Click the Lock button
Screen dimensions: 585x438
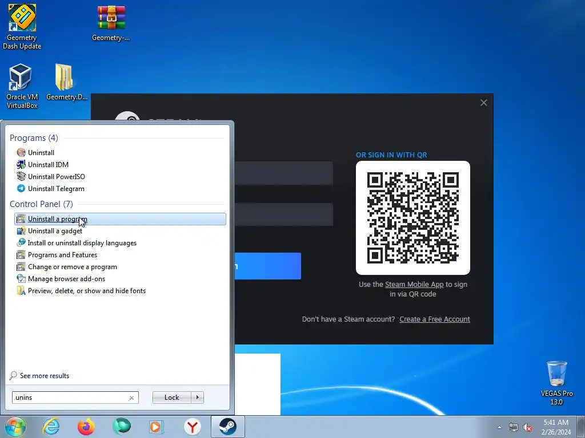click(x=171, y=398)
